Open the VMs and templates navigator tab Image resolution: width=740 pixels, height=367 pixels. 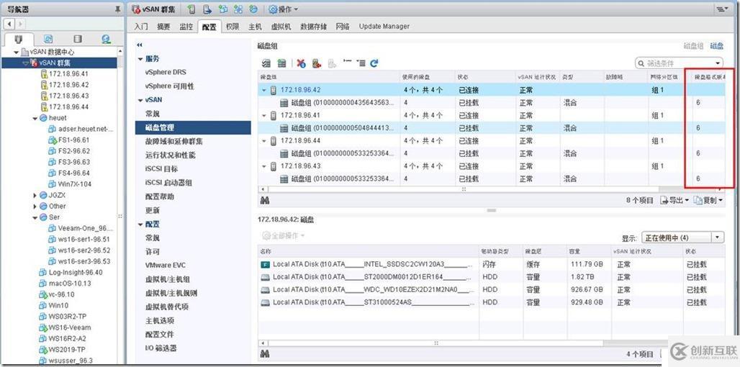point(48,39)
